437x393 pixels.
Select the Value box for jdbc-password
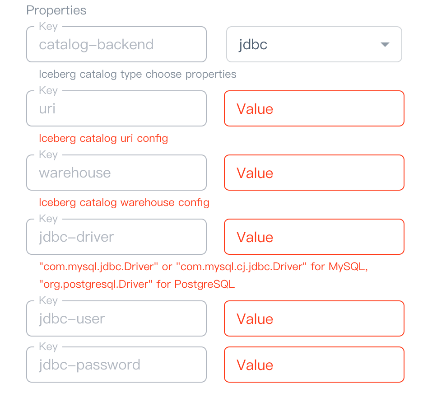313,365
